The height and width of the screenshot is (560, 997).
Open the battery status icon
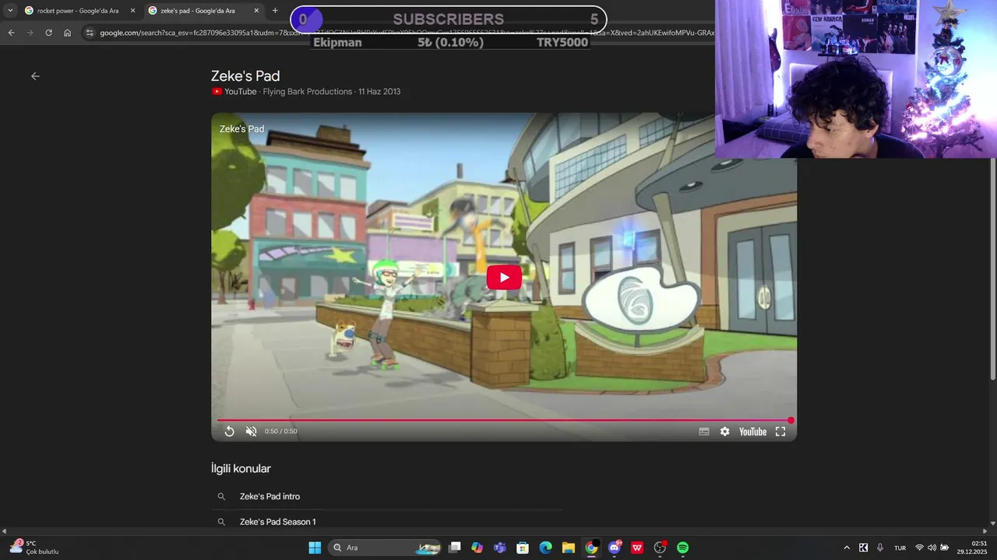(944, 548)
